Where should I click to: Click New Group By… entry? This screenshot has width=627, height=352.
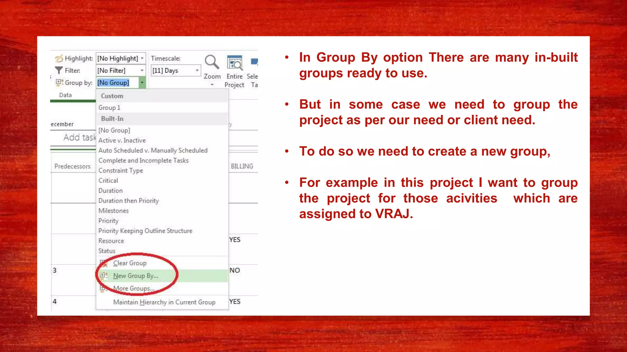[162, 276]
